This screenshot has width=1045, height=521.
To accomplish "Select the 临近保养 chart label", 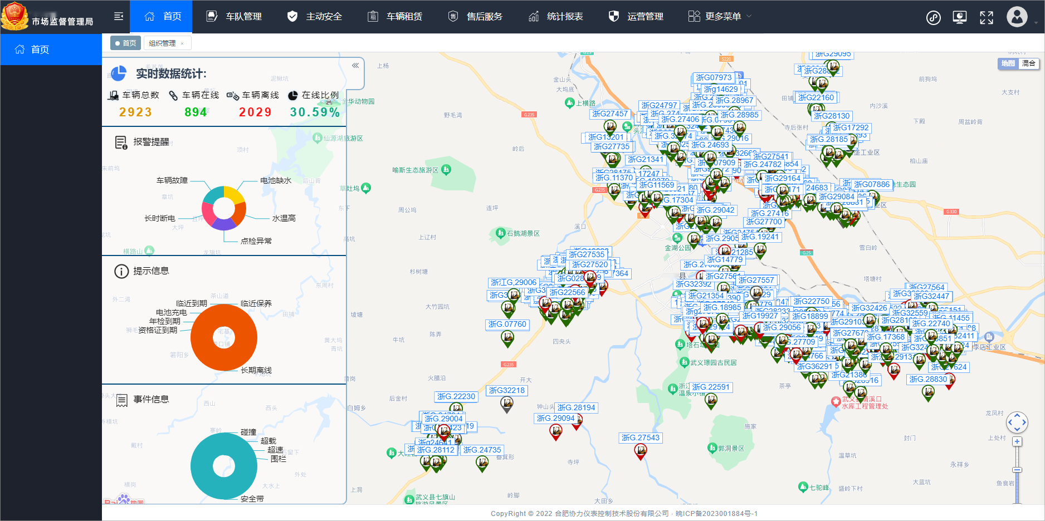I will pos(256,303).
